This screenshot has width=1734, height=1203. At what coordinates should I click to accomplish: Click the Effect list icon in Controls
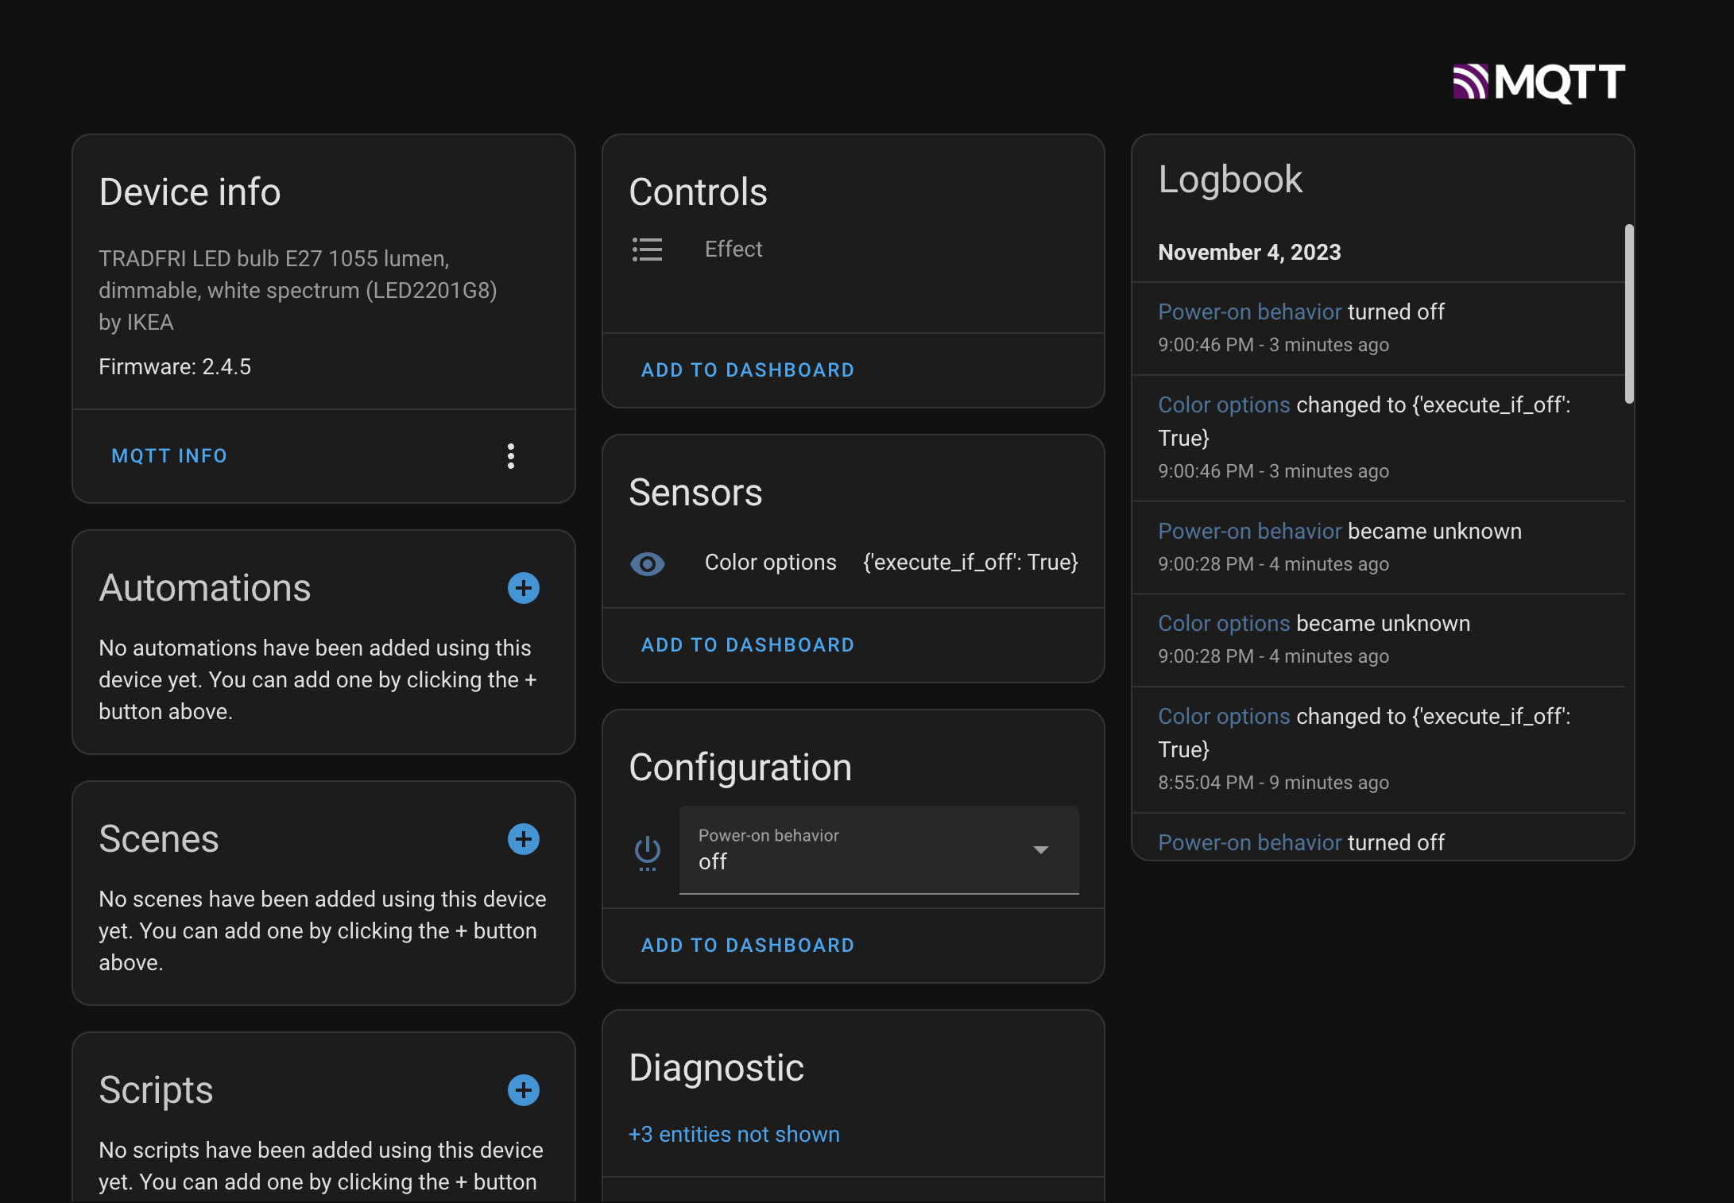(x=647, y=249)
